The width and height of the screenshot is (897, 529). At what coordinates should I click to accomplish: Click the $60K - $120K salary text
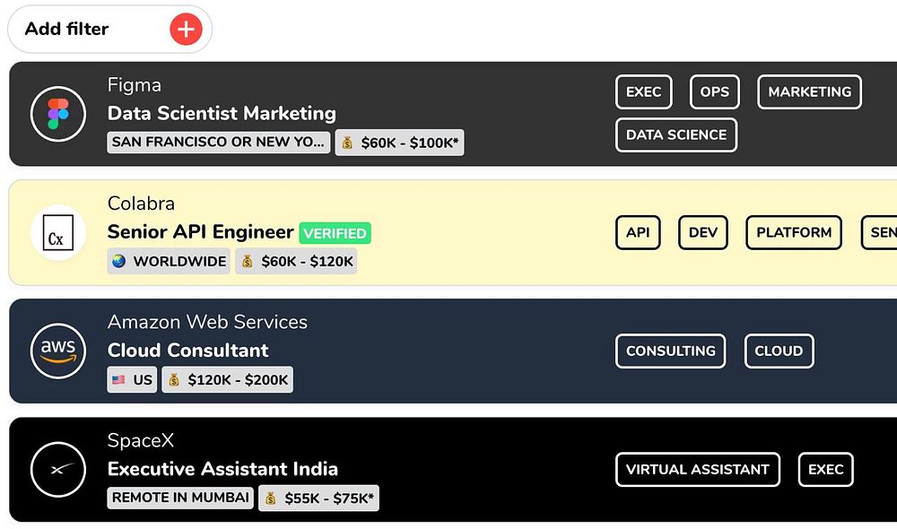tap(307, 261)
